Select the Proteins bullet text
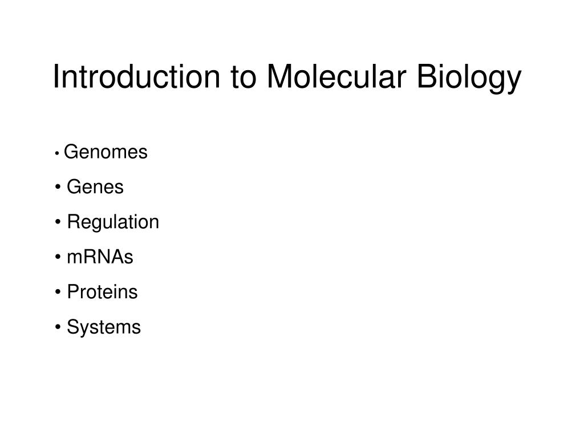This screenshot has width=584, height=438. point(102,292)
